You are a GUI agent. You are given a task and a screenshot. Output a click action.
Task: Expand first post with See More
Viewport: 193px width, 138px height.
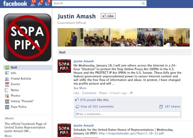coord(80,88)
